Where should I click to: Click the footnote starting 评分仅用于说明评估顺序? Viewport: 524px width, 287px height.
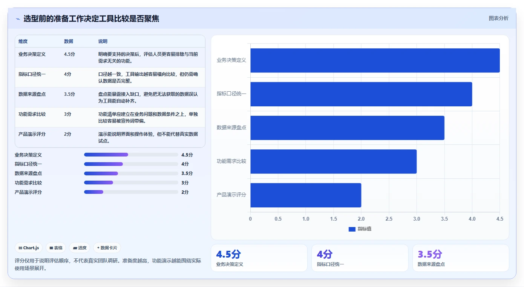[108, 264]
